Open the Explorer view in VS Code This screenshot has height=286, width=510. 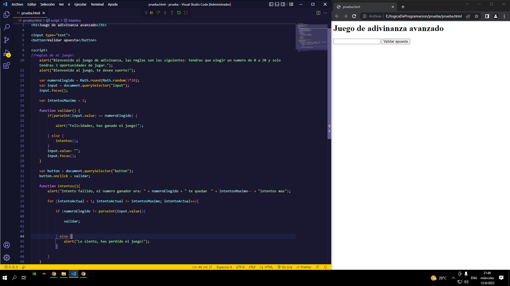point(7,15)
